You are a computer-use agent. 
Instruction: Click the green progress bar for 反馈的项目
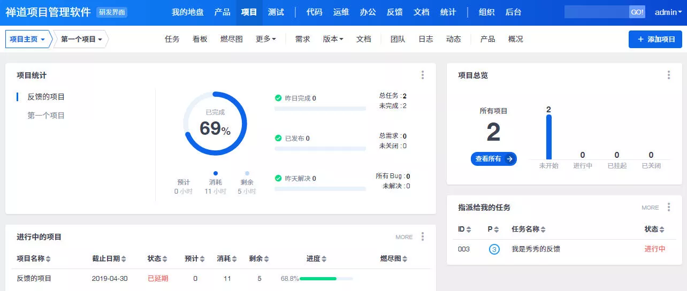(318, 279)
